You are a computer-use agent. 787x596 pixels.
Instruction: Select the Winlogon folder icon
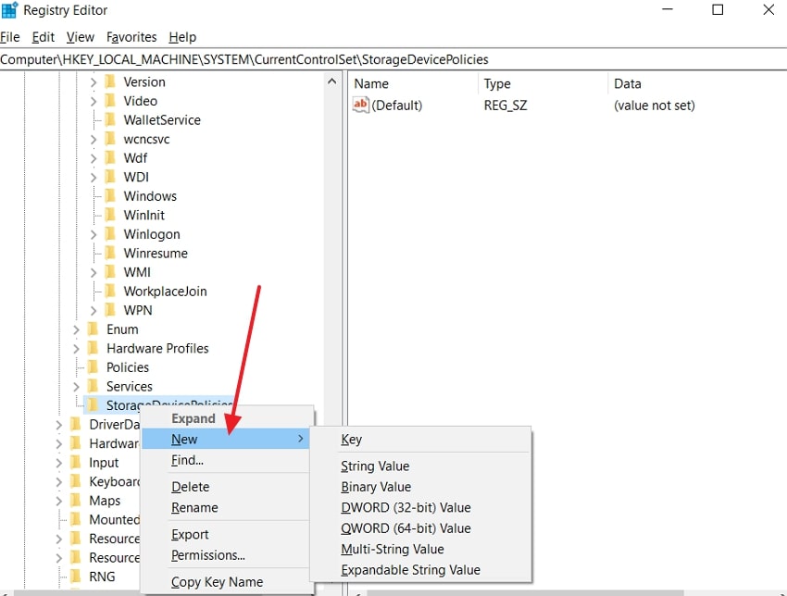tap(110, 234)
